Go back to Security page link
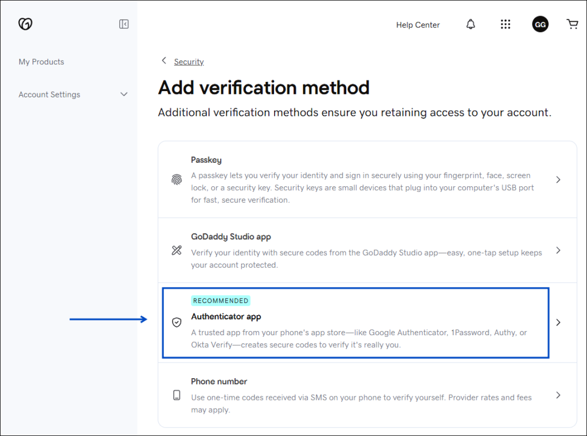The image size is (587, 436). pyautogui.click(x=189, y=62)
